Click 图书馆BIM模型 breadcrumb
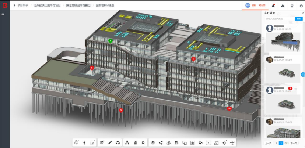This screenshot has width=305, height=148. click(105, 6)
